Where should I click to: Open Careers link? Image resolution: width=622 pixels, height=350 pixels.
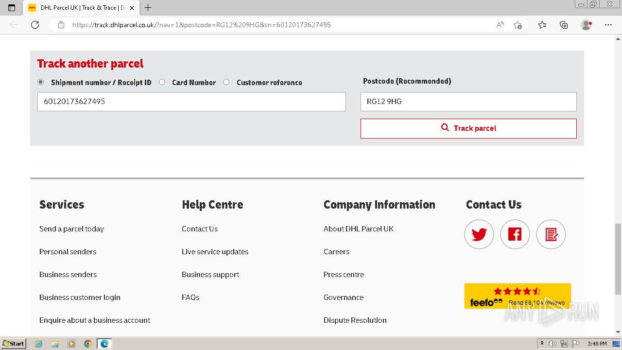tap(336, 252)
